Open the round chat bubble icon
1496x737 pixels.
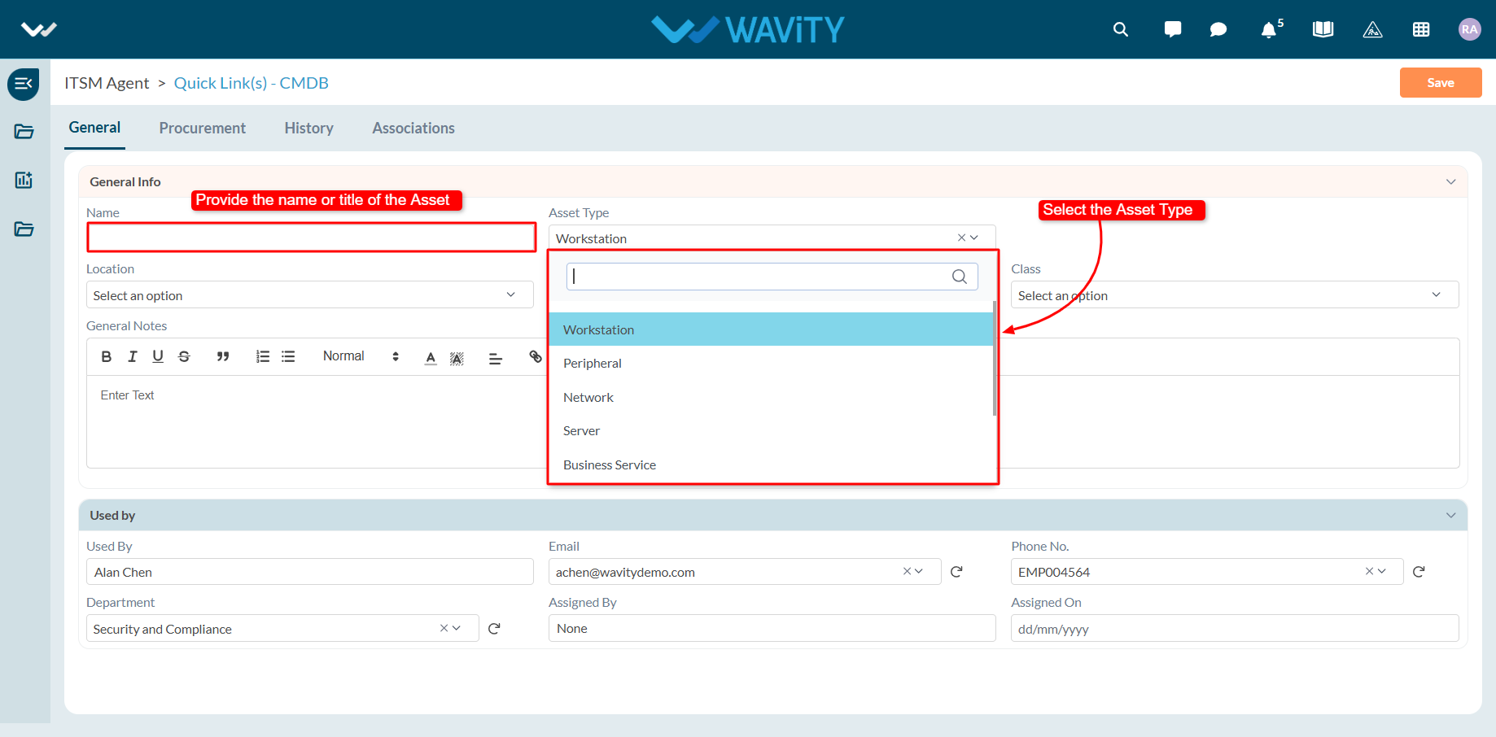point(1218,30)
